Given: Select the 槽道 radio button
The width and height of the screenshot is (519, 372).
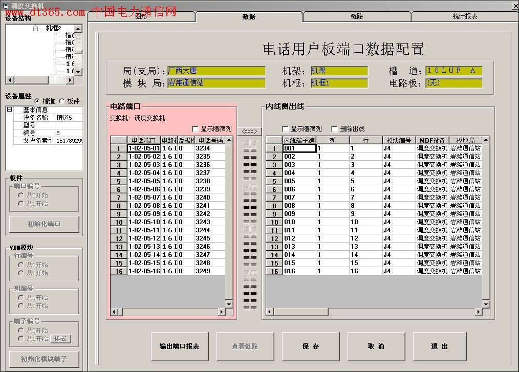Looking at the screenshot, I should pyautogui.click(x=37, y=101).
